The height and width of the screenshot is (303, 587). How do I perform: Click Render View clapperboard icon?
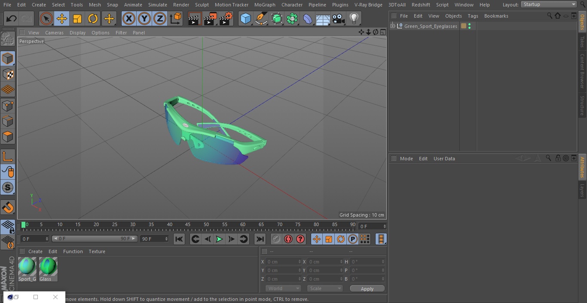pyautogui.click(x=195, y=19)
